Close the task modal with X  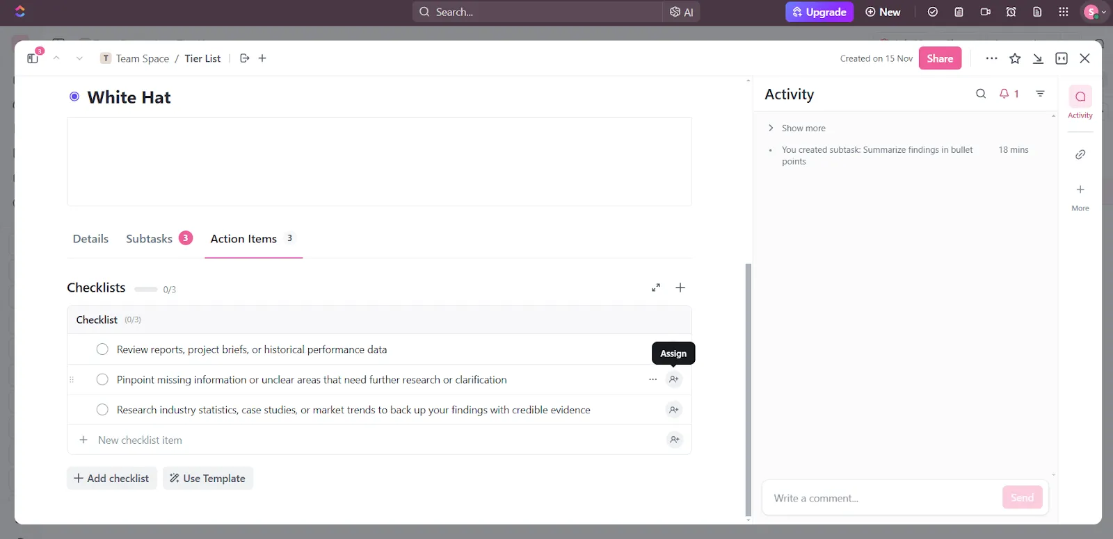[1084, 58]
